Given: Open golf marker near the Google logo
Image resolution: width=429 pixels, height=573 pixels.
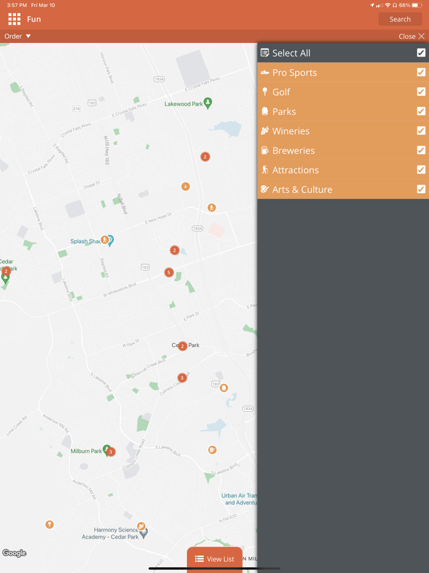Looking at the screenshot, I should tap(49, 525).
